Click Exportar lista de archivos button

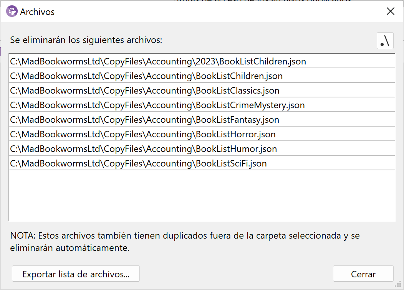coord(76,274)
